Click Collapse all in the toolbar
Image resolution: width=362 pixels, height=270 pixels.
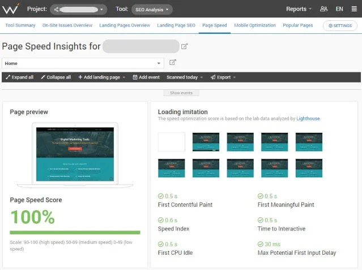click(56, 77)
